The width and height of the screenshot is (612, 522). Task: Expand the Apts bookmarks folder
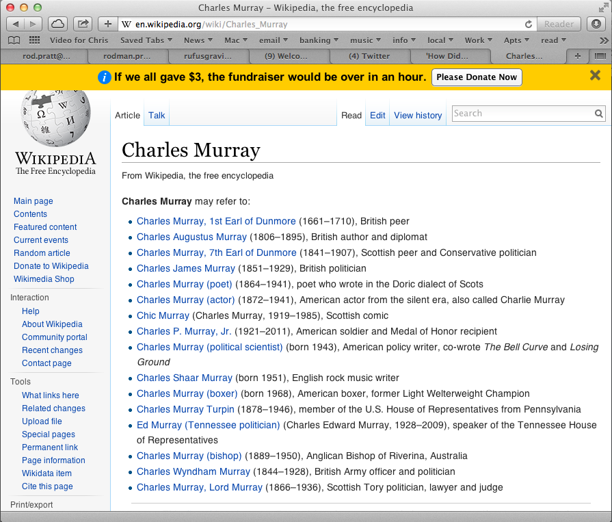pos(516,40)
